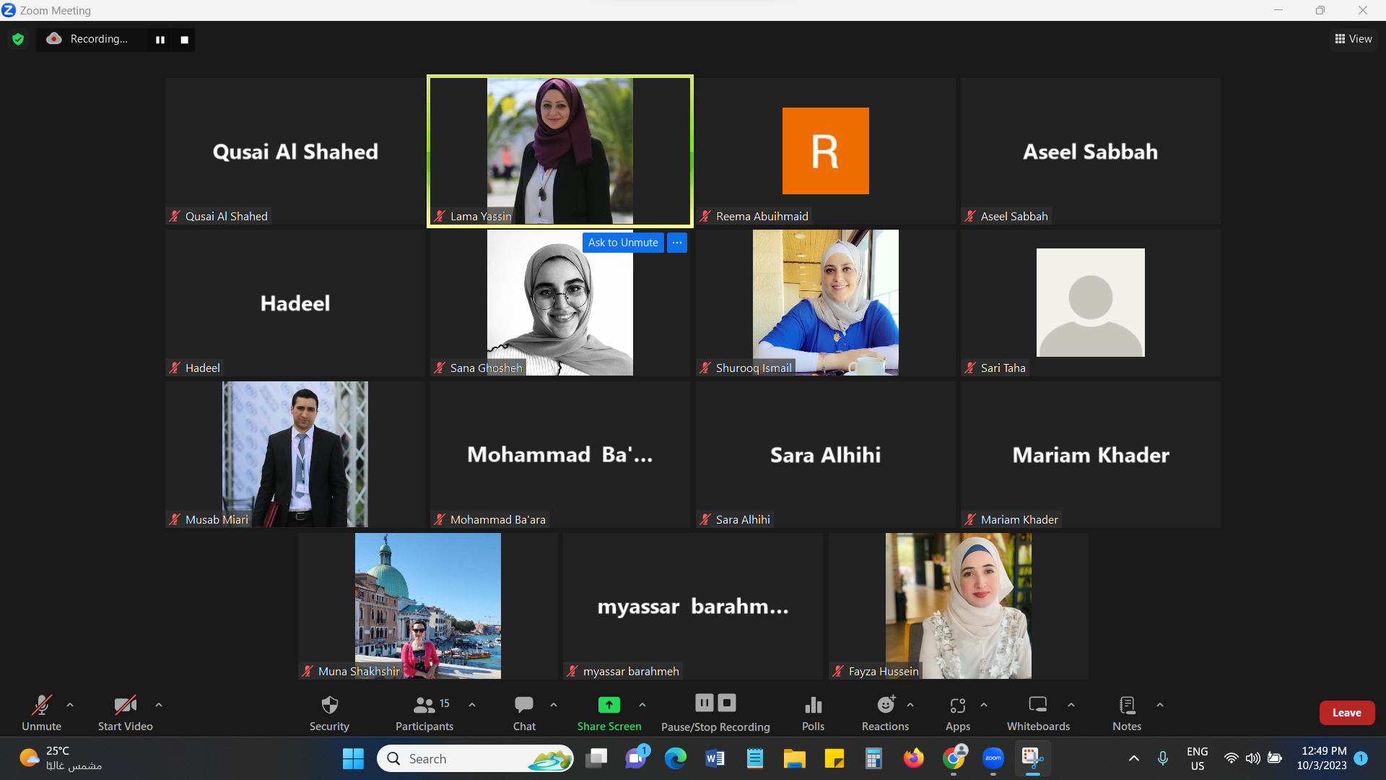Open the Notes tool
The height and width of the screenshot is (780, 1386).
point(1126,713)
